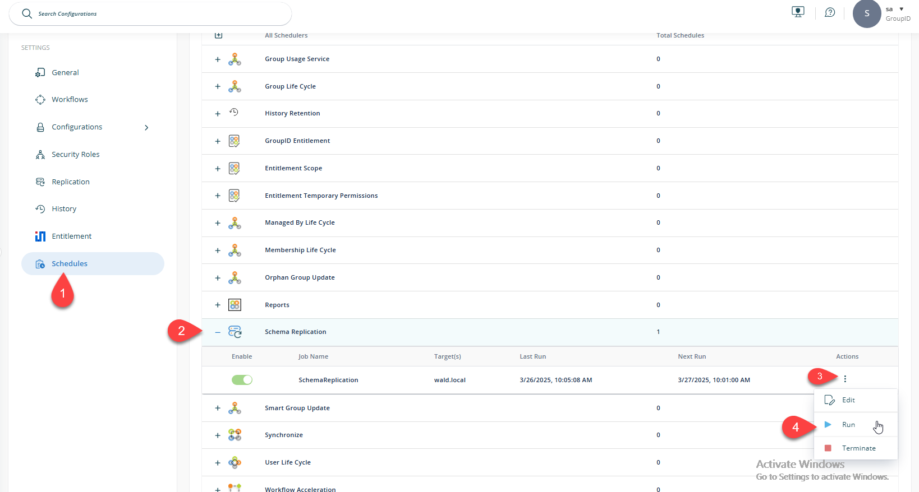The width and height of the screenshot is (919, 492).
Task: Collapse the Schema Replication row
Action: [x=218, y=332]
